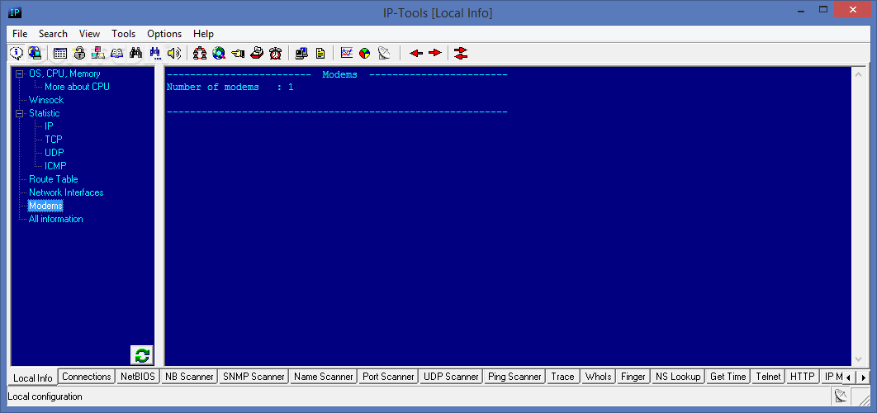Switch to the HTTP tab
877x413 pixels.
(802, 377)
